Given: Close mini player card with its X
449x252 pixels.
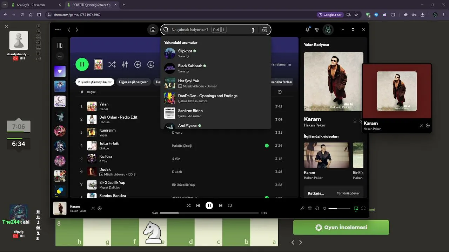Looking at the screenshot, I should coord(421,126).
